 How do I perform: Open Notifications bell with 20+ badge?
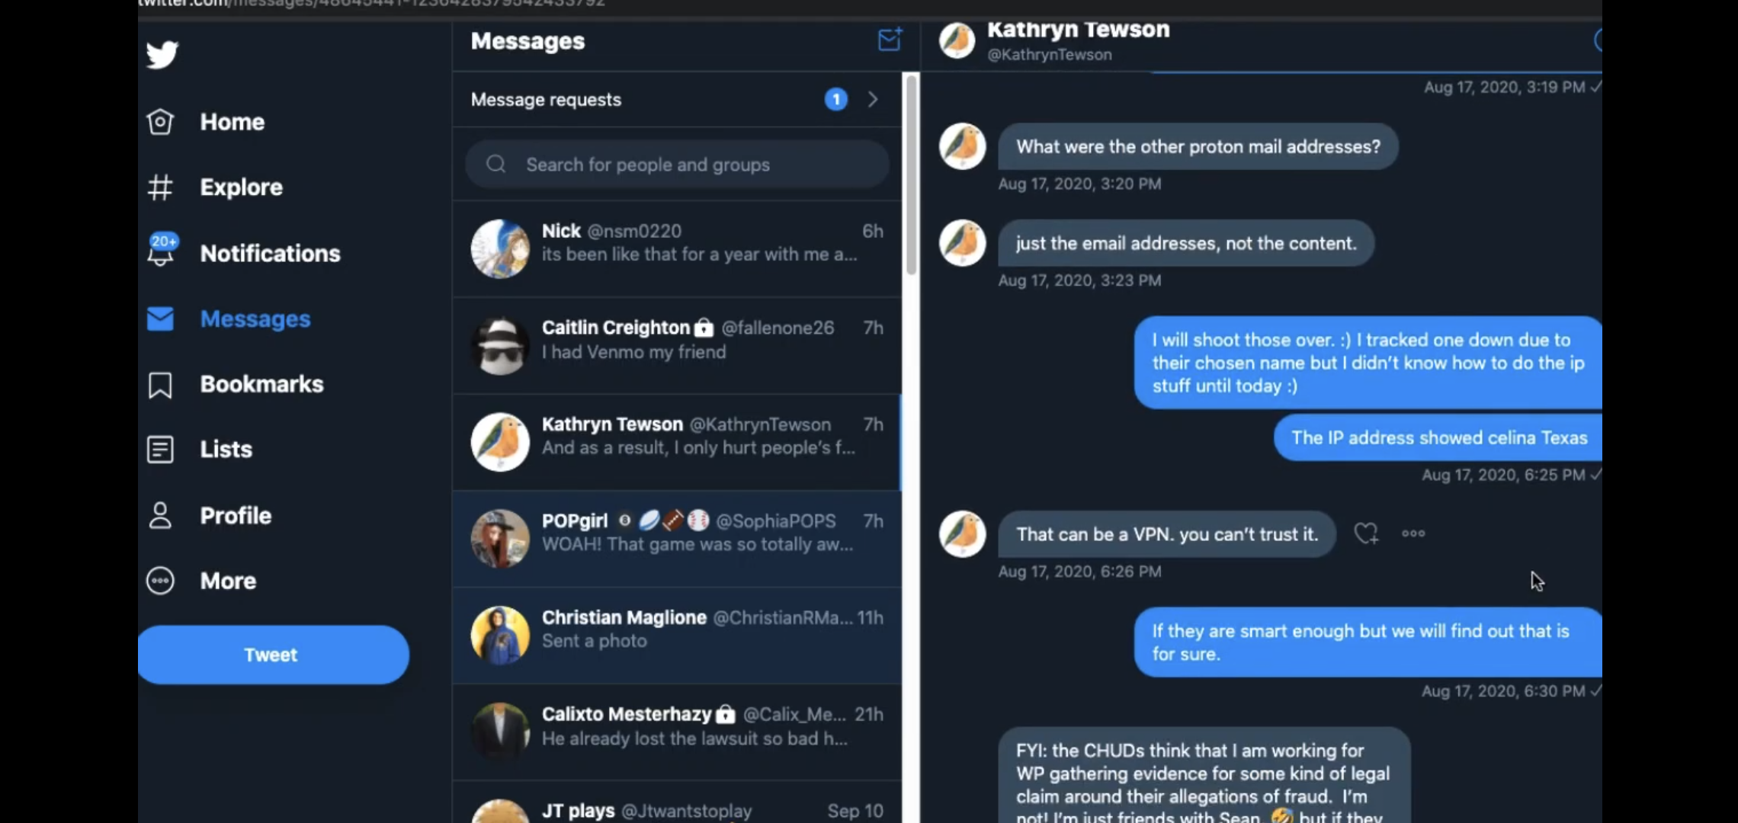click(162, 250)
